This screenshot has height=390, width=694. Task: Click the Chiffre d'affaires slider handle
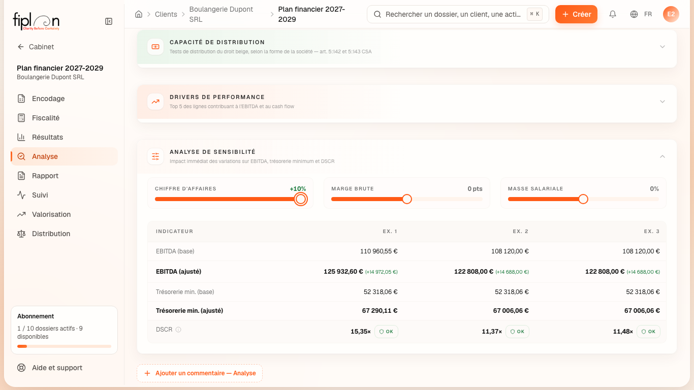click(x=301, y=199)
